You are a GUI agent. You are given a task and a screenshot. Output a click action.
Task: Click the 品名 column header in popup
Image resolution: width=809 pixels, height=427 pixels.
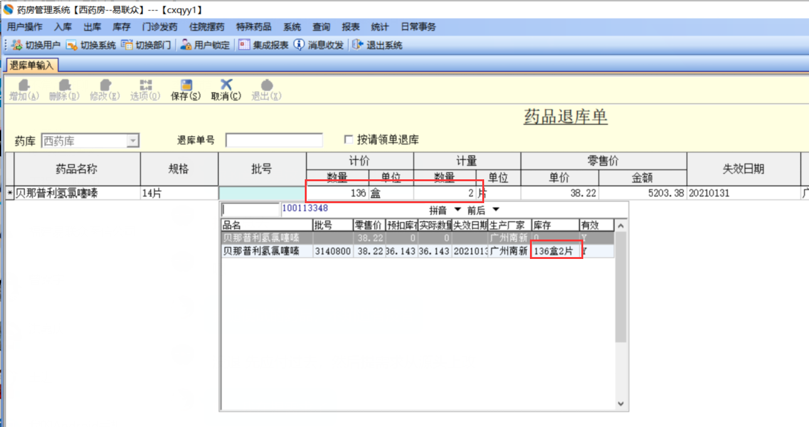pyautogui.click(x=267, y=225)
